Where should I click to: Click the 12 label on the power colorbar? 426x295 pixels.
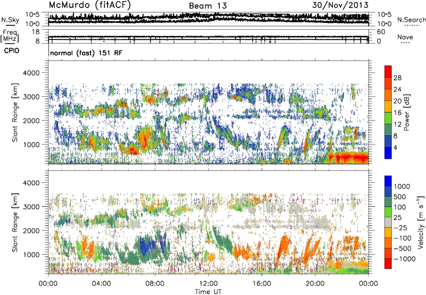(397, 125)
